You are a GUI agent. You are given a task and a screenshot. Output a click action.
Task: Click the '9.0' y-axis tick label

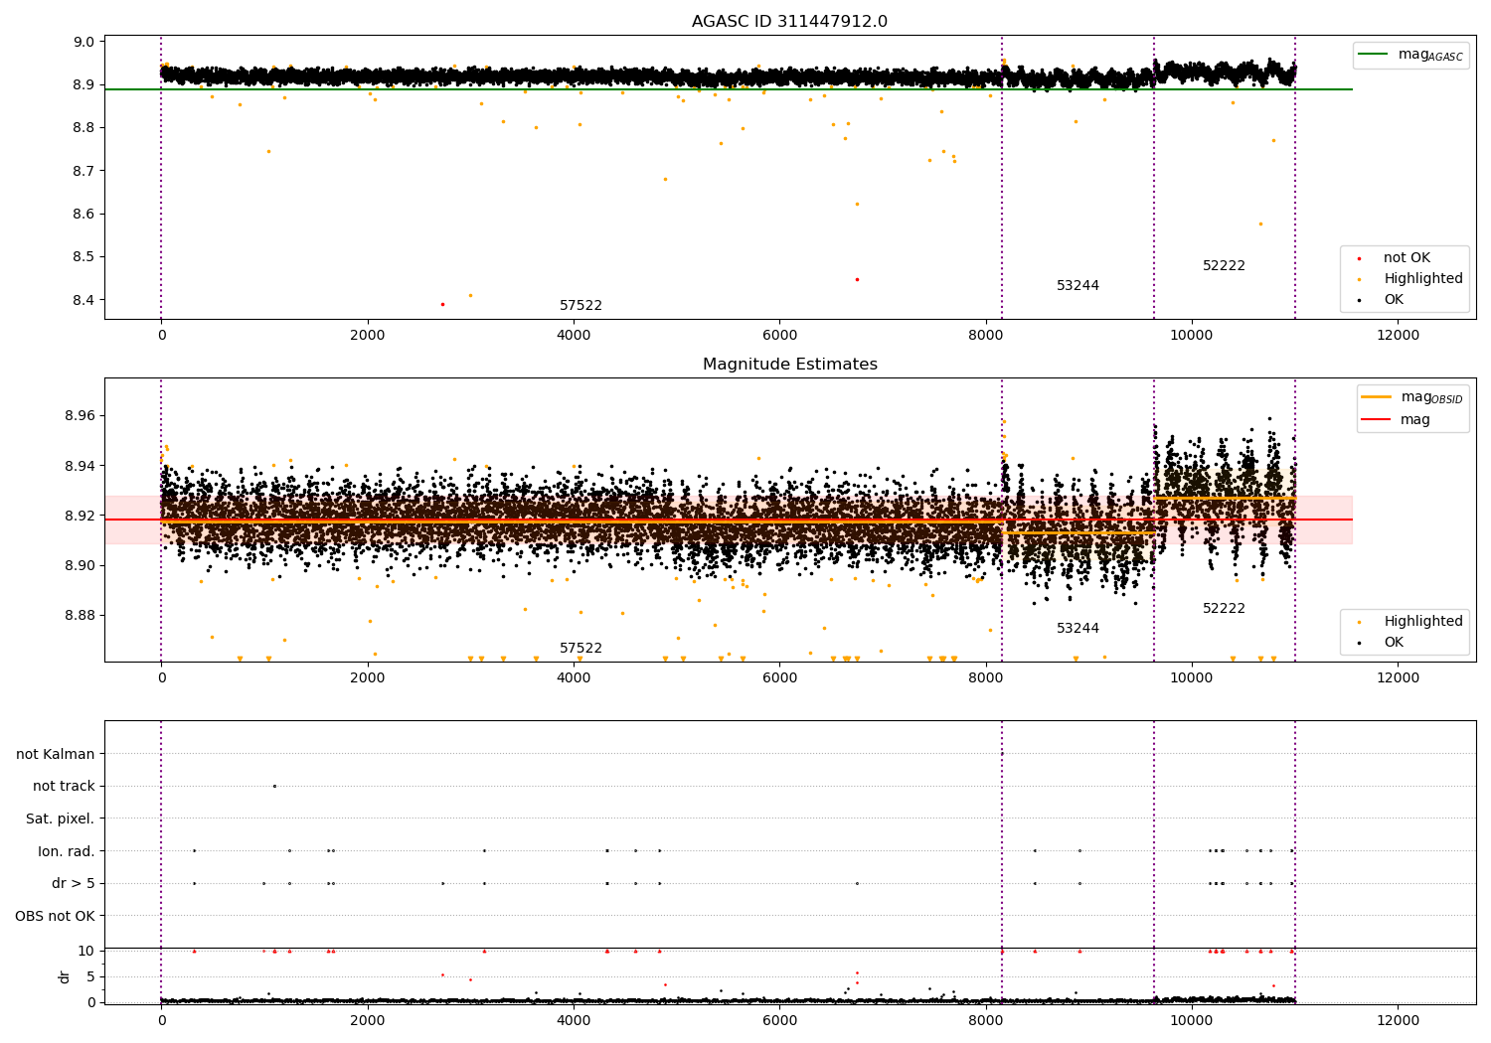84,42
